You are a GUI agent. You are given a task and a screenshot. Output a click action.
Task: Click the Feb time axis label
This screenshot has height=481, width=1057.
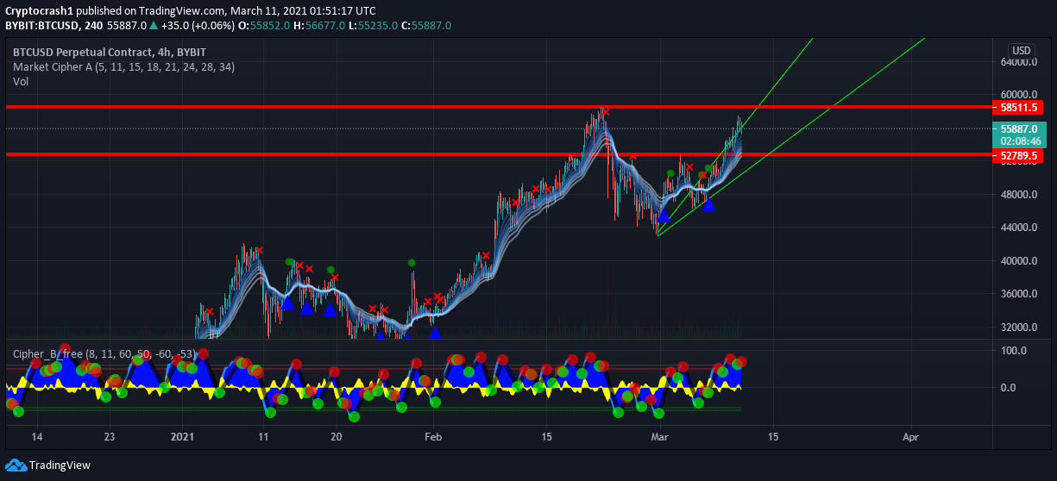[433, 437]
